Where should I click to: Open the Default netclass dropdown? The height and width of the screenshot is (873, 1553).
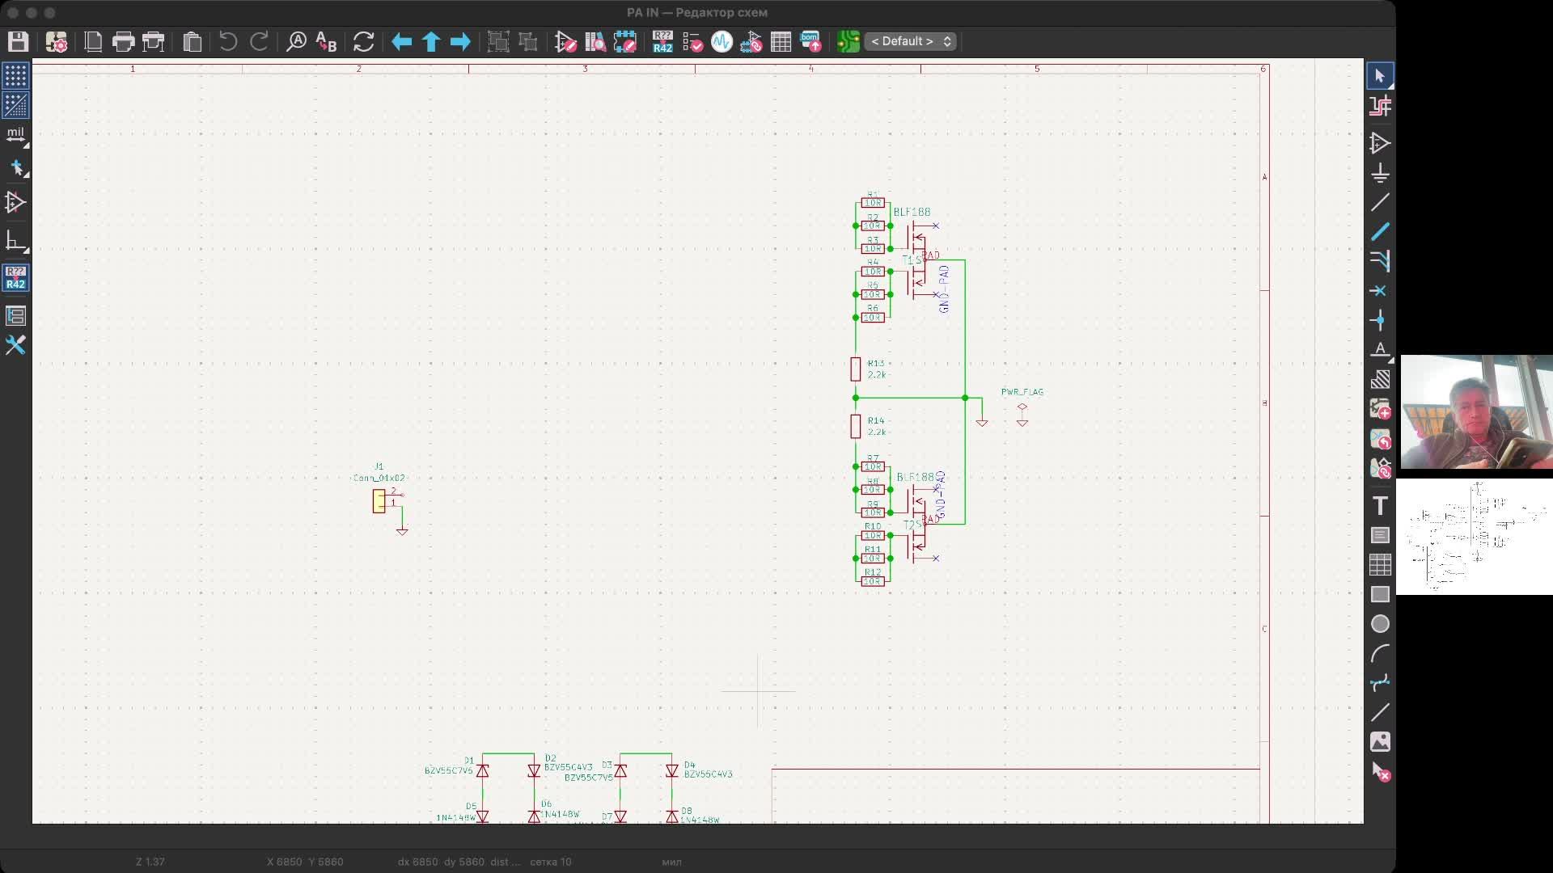click(x=910, y=41)
